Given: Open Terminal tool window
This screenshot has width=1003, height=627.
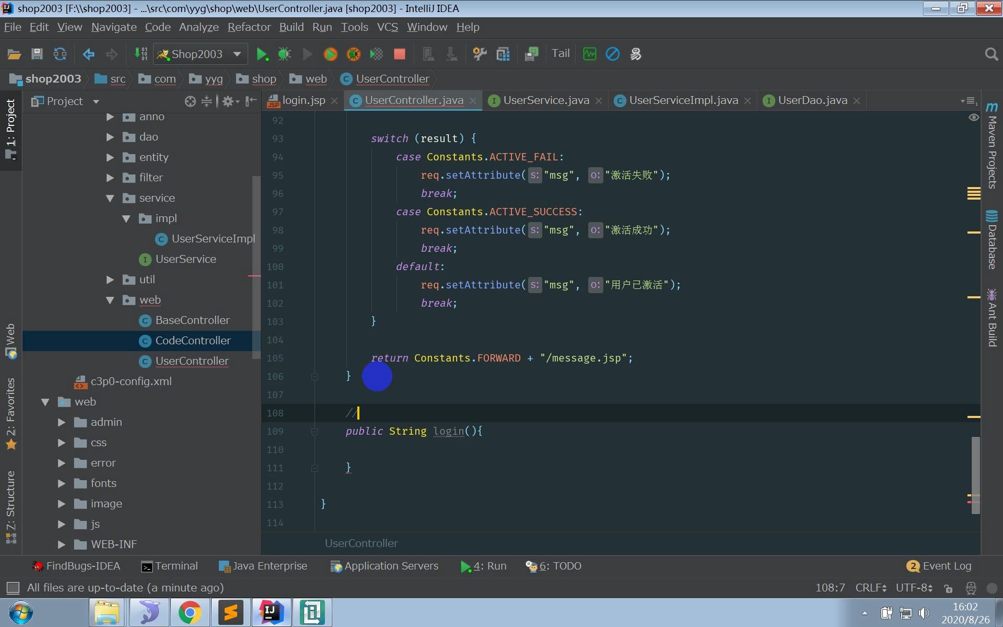Looking at the screenshot, I should click(x=170, y=566).
